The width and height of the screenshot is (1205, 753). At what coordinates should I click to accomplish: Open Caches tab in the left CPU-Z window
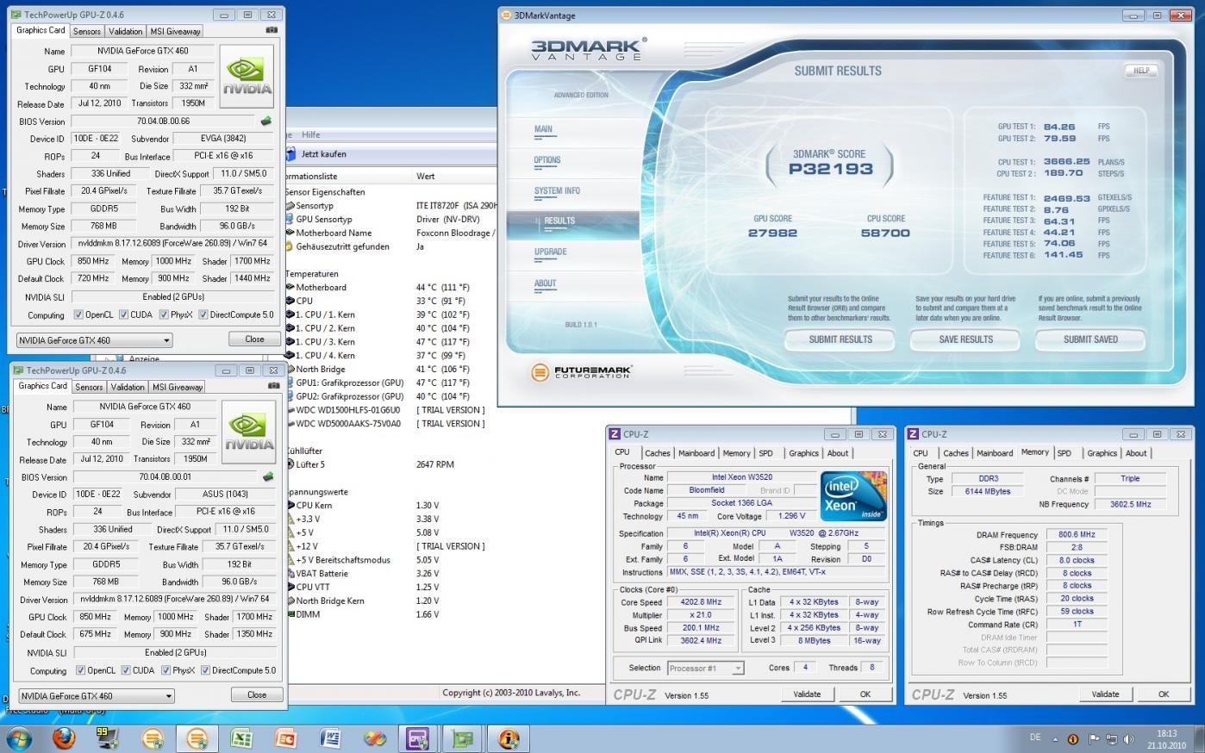658,453
